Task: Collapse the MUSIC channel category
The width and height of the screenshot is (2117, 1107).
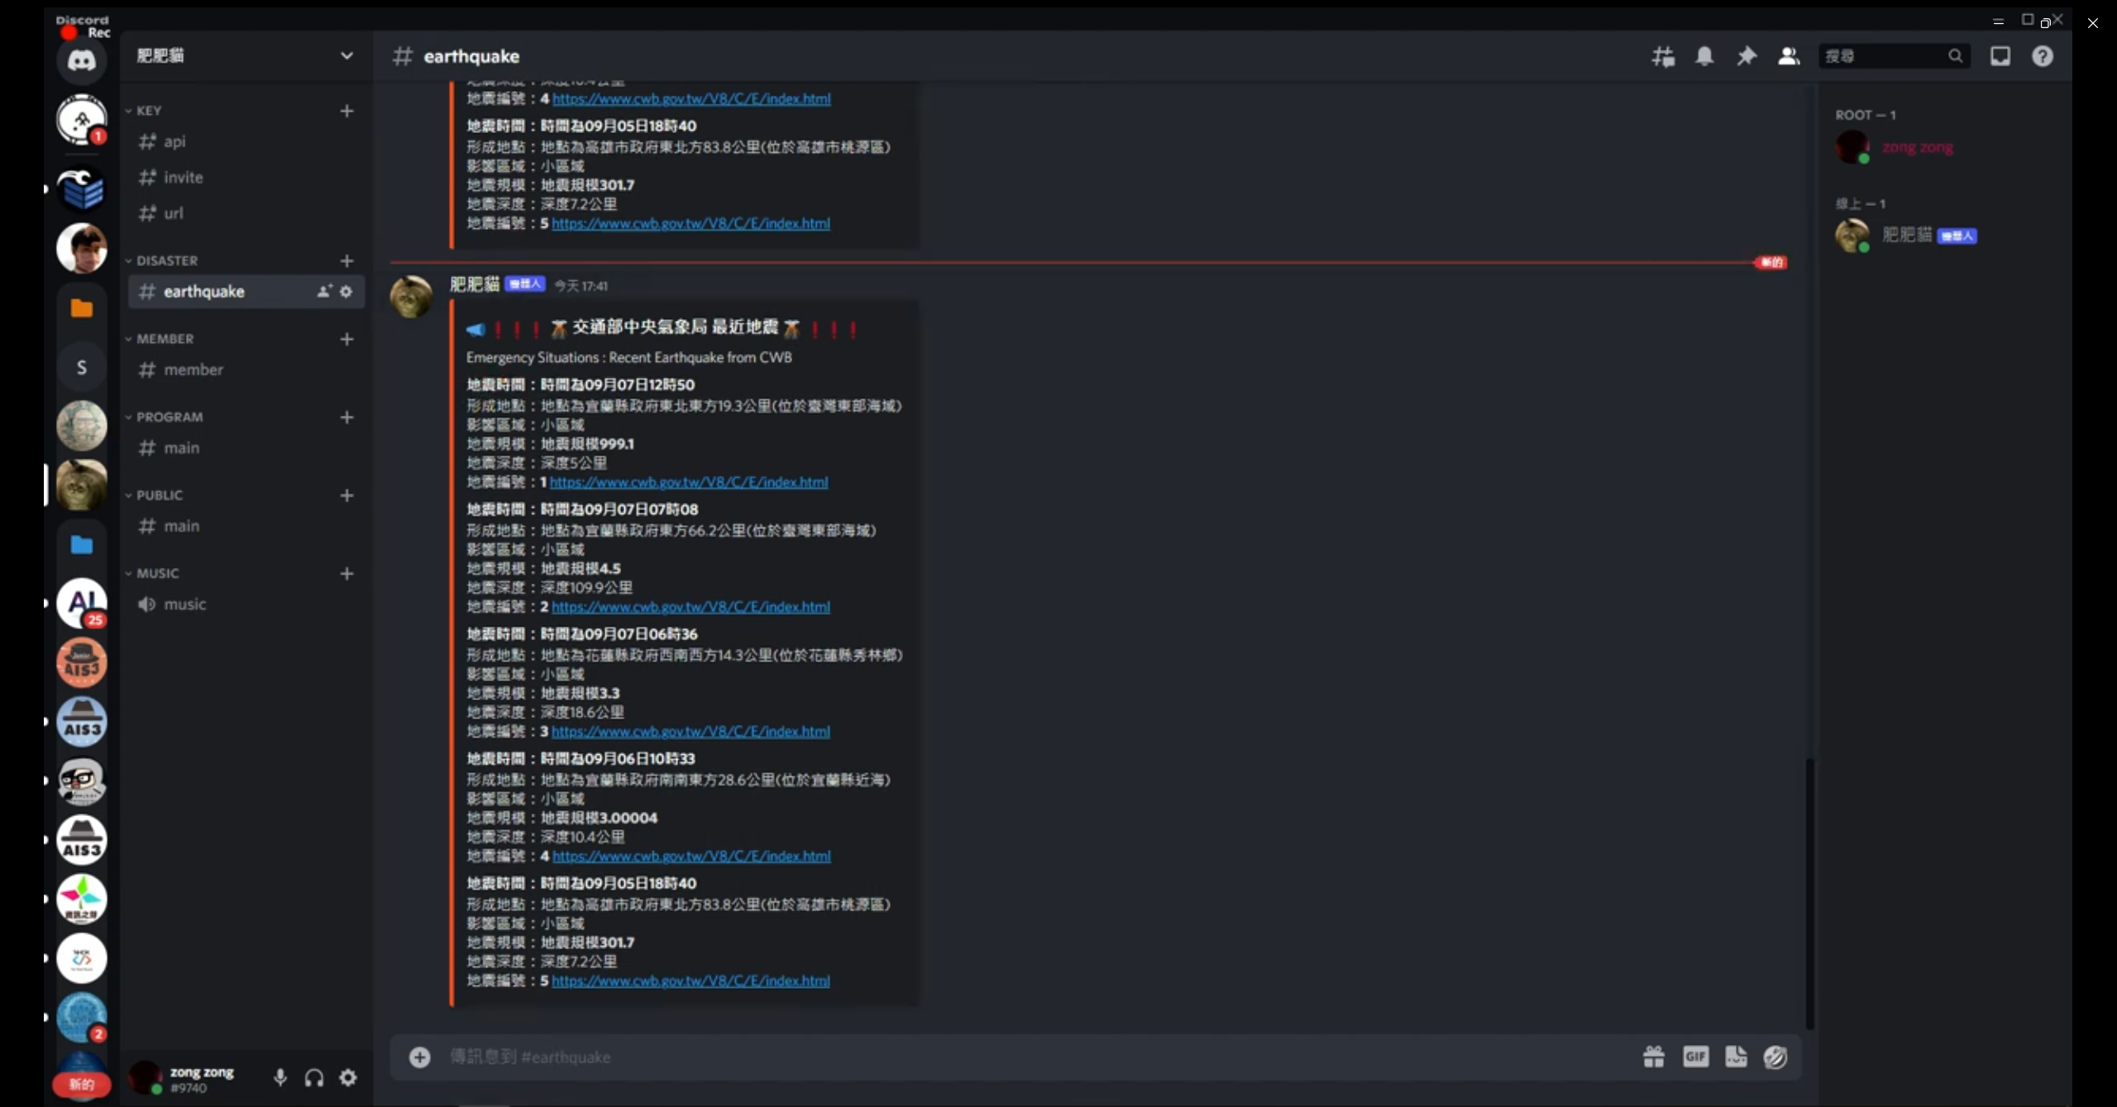Action: click(157, 573)
